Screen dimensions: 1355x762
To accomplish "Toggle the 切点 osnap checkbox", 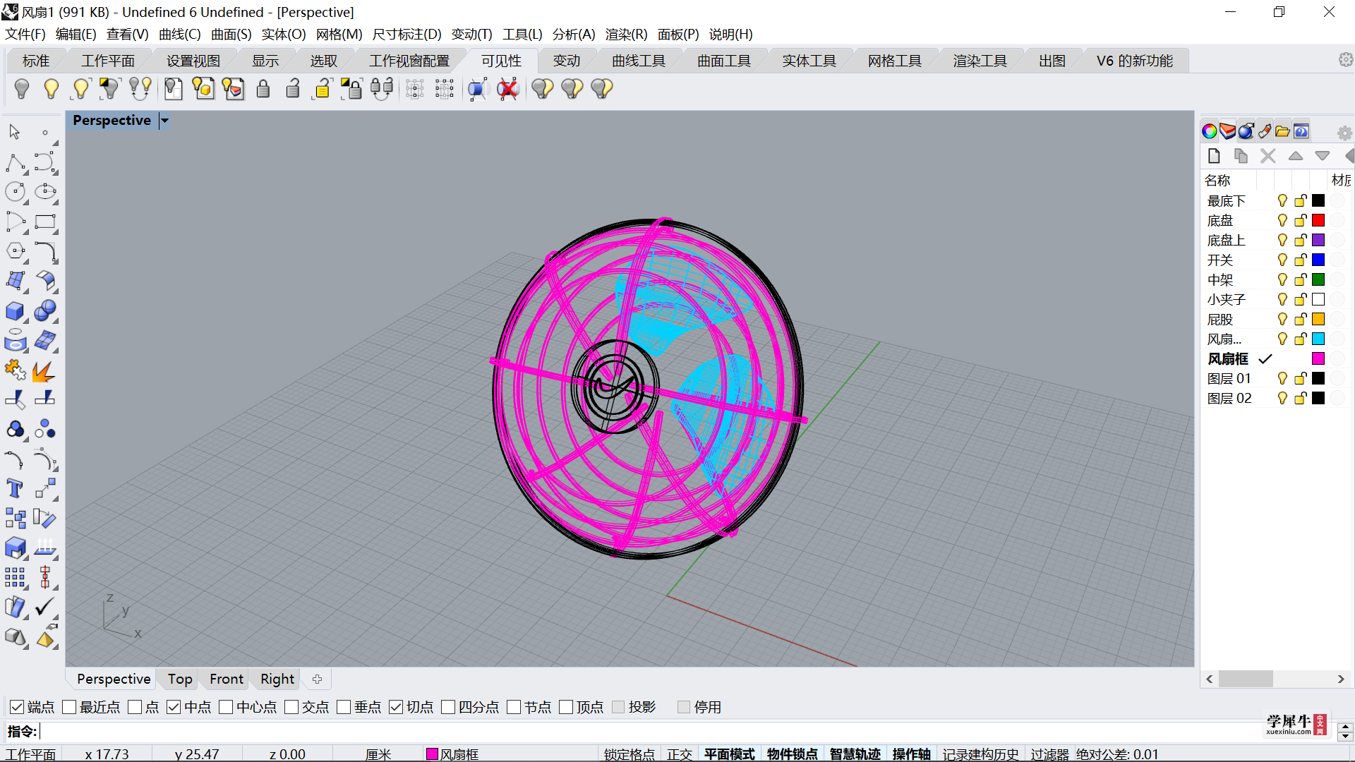I will pyautogui.click(x=396, y=707).
